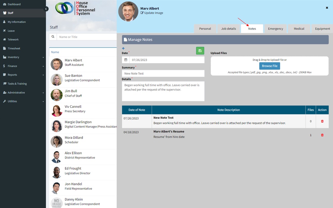This screenshot has width=333, height=208.
Task: Select Sue Banton's profile photo
Action: click(x=56, y=80)
